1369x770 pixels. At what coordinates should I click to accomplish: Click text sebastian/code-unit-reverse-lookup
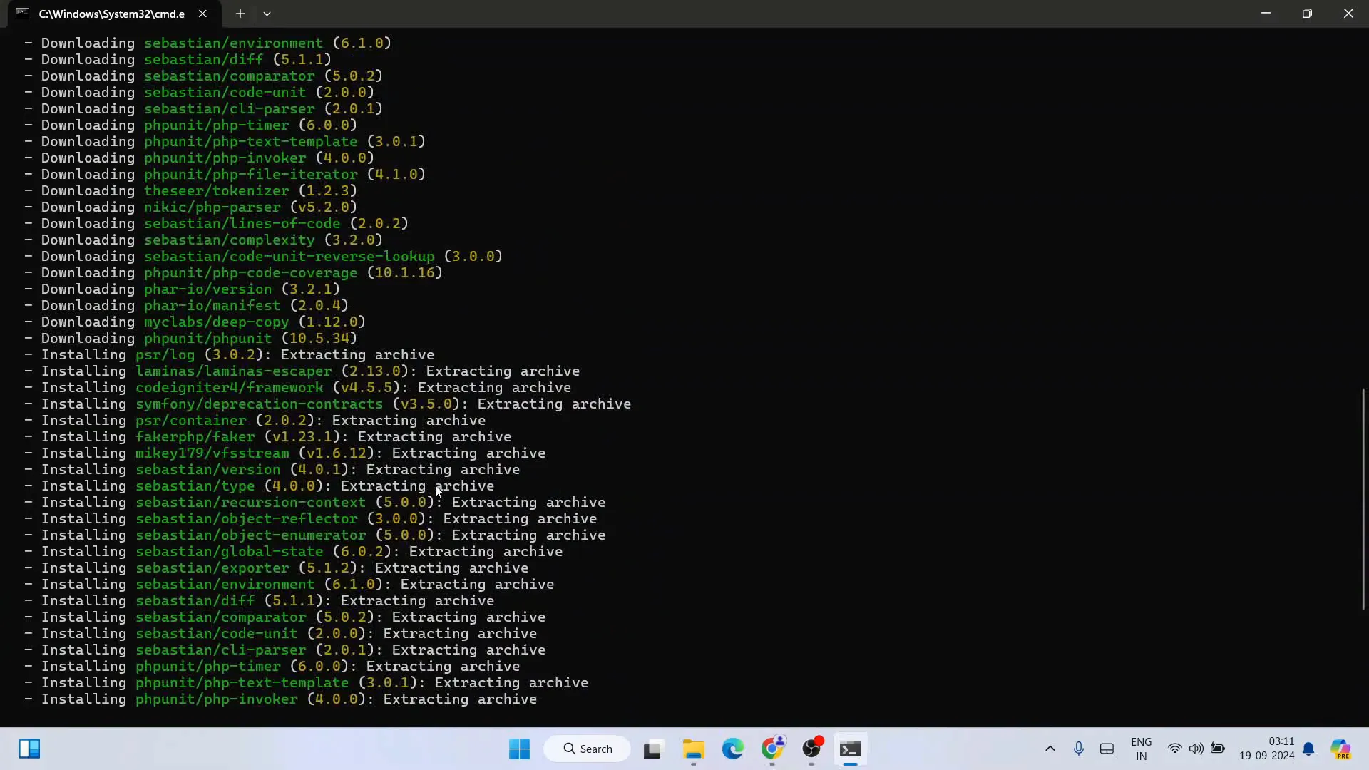(289, 257)
